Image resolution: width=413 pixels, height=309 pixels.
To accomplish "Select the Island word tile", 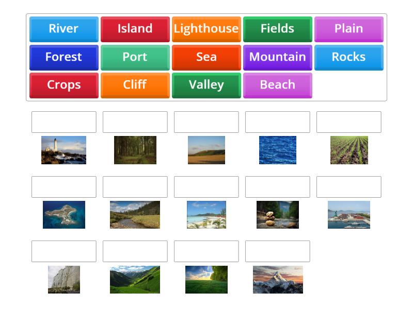I will tap(135, 29).
